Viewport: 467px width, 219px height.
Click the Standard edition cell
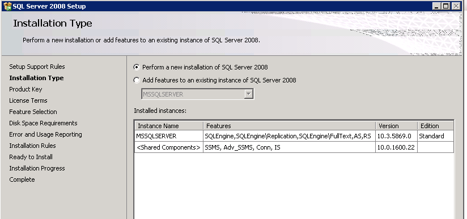coord(435,136)
